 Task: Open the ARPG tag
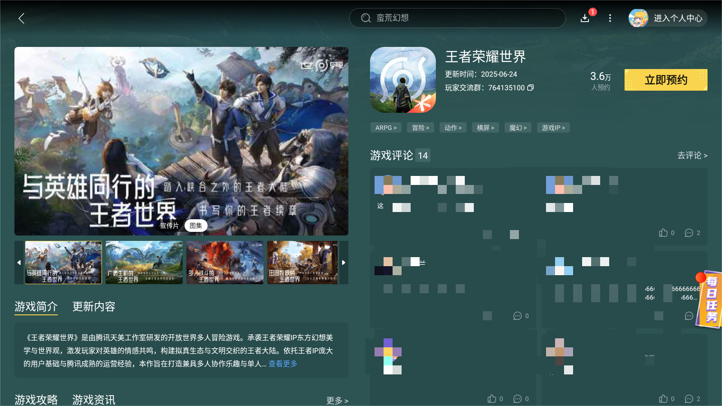point(386,128)
